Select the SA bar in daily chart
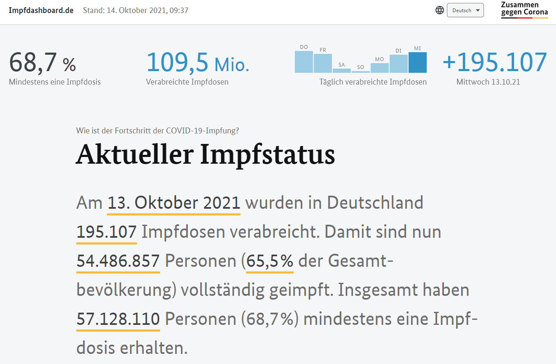Image resolution: width=556 pixels, height=364 pixels. point(342,70)
